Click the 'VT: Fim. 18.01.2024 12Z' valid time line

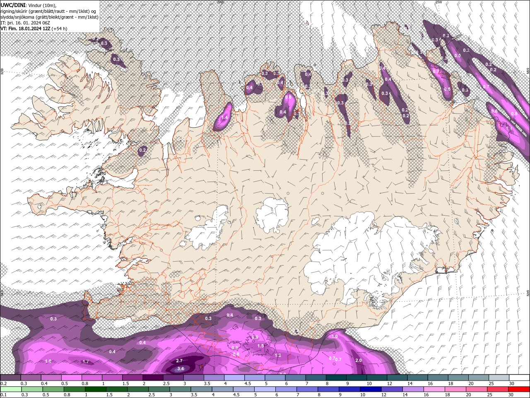point(25,29)
